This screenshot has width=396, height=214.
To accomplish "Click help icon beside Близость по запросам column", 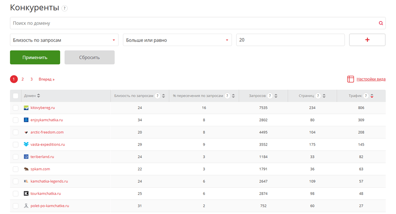I will (158, 96).
